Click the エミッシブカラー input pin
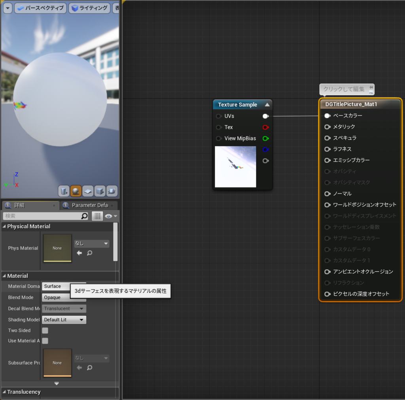 (327, 160)
